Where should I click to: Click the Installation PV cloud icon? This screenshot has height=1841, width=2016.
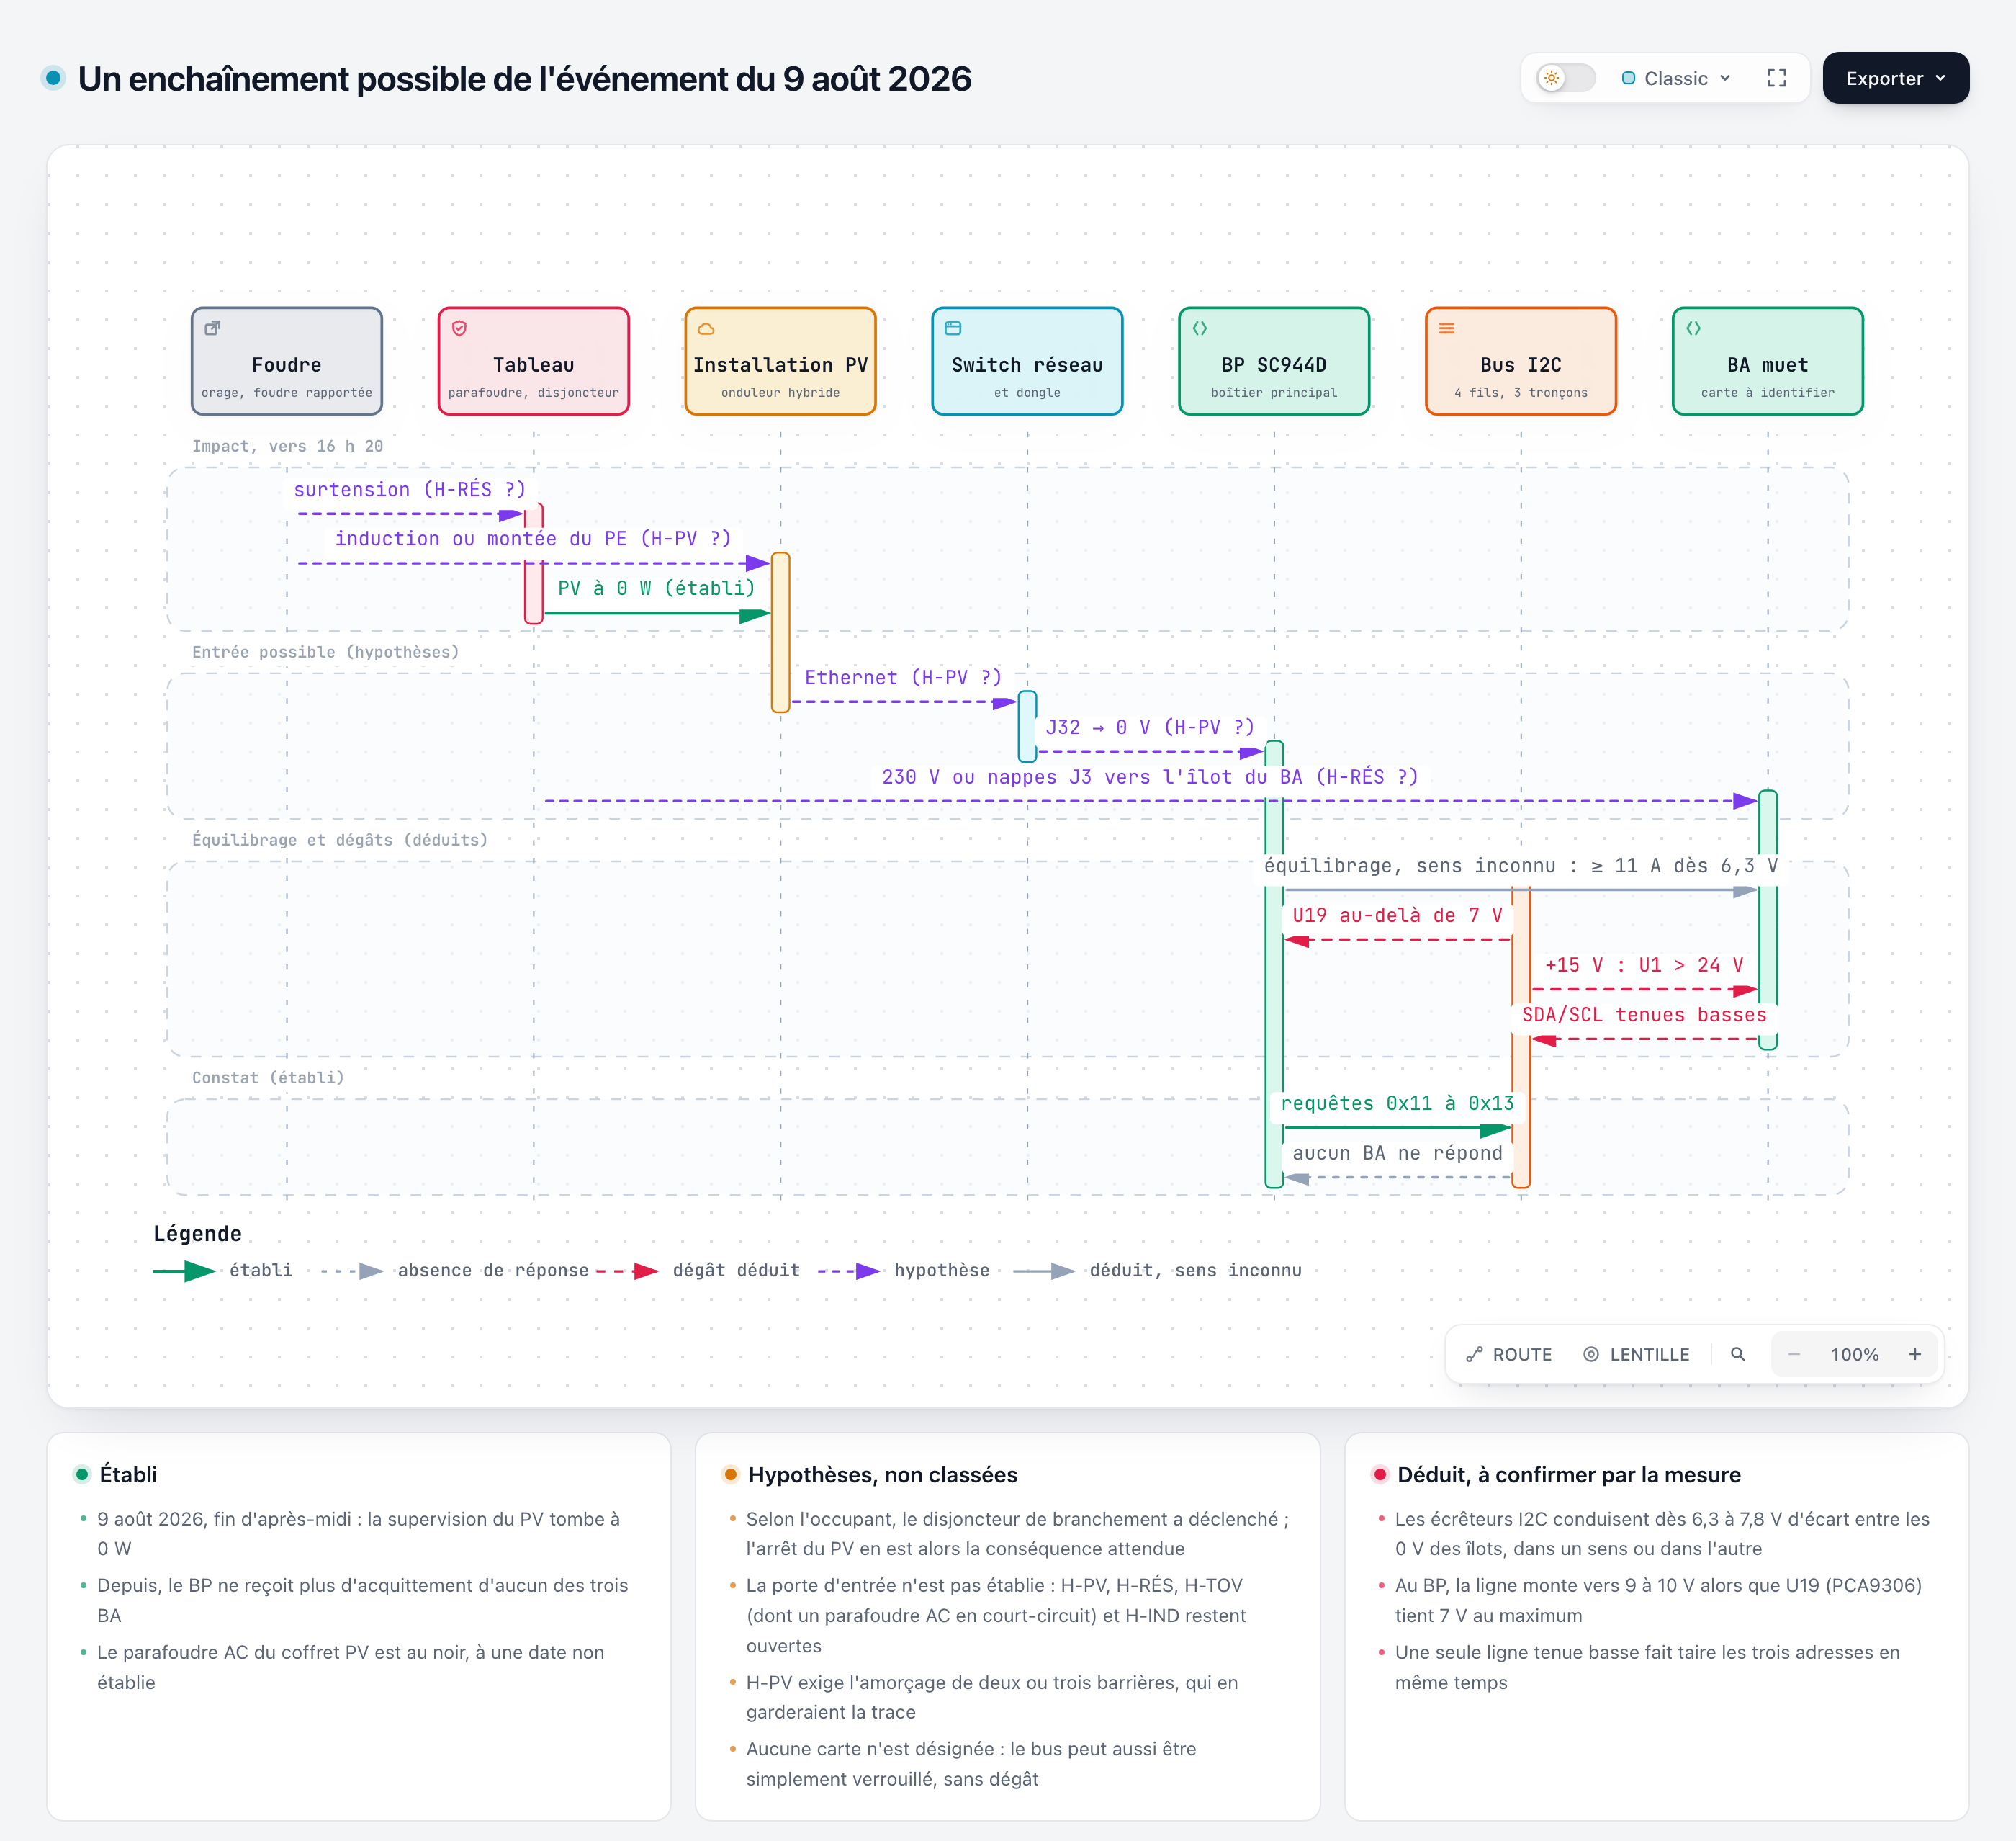(706, 328)
